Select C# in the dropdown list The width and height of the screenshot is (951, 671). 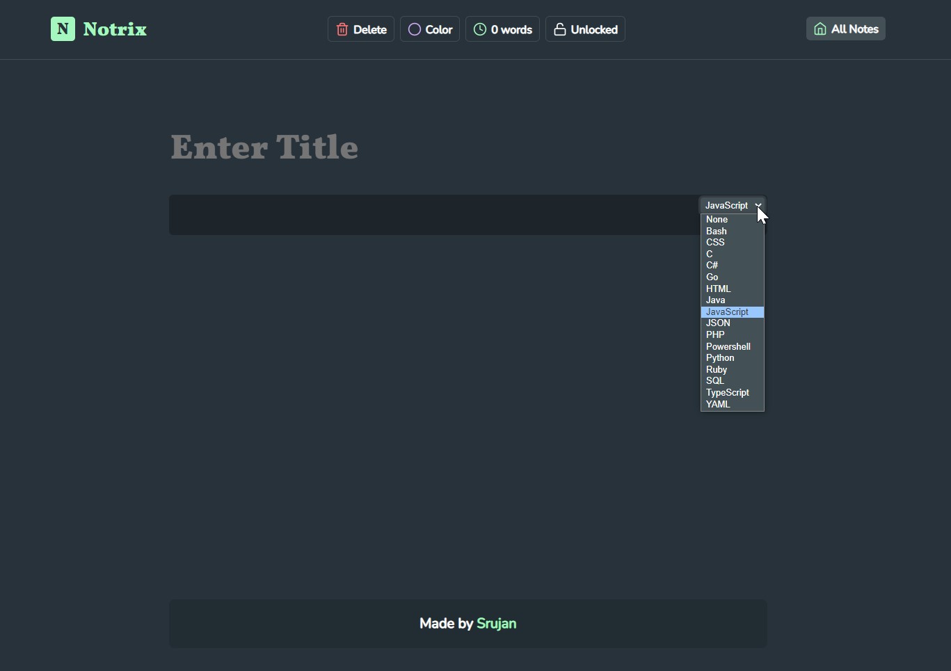[733, 265]
